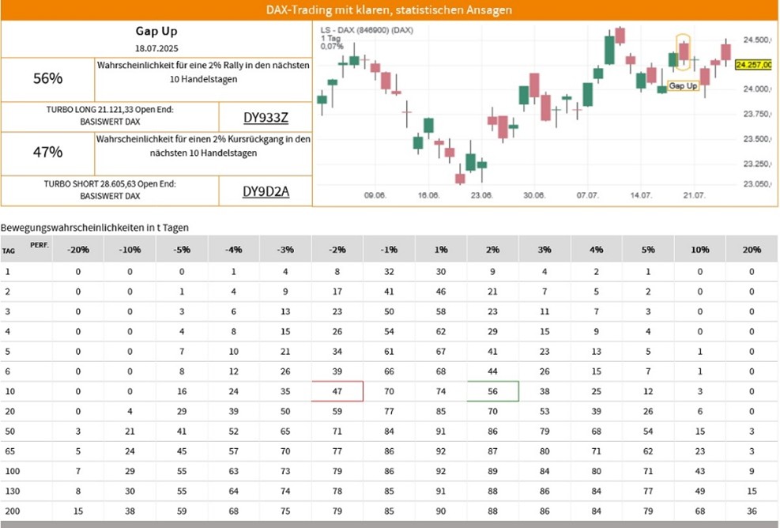Click the 2% Rally probability description text
The width and height of the screenshot is (780, 528).
point(203,72)
